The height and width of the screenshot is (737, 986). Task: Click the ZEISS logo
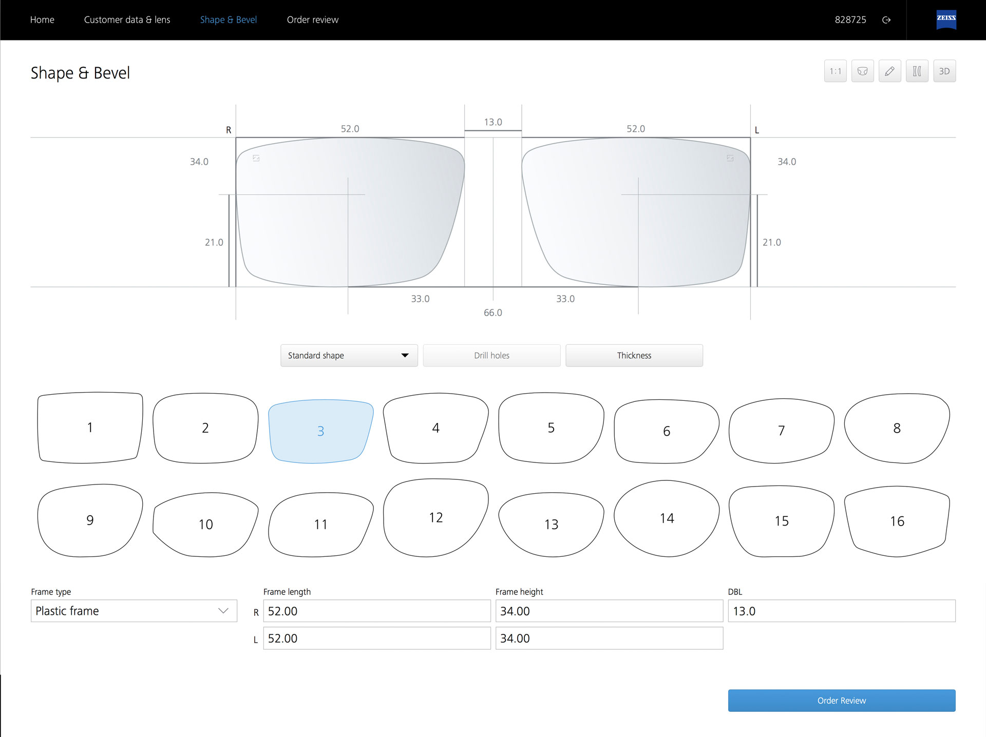[x=946, y=20]
